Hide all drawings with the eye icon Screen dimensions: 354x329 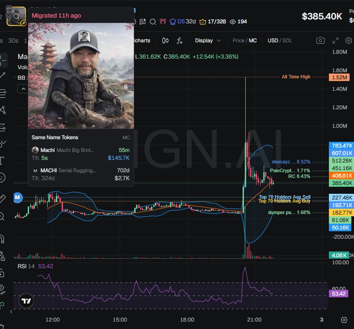3,289
